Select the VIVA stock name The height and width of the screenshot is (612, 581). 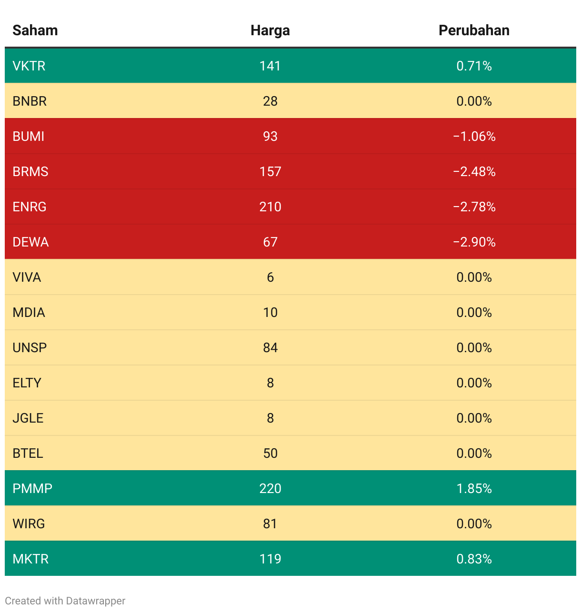pos(27,277)
